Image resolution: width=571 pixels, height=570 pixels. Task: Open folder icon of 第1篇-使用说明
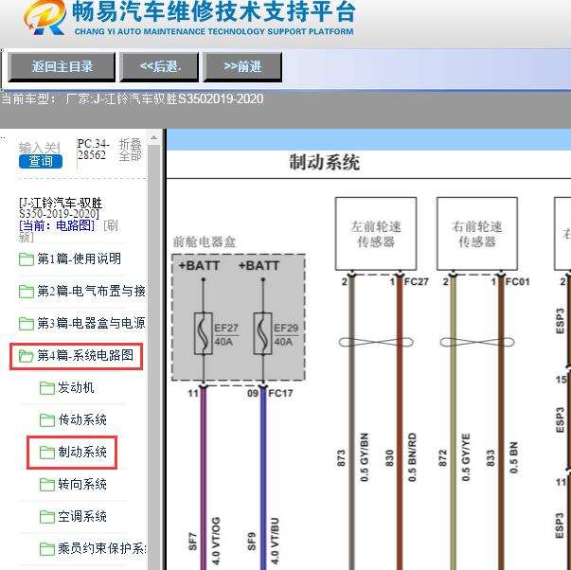pos(27,259)
